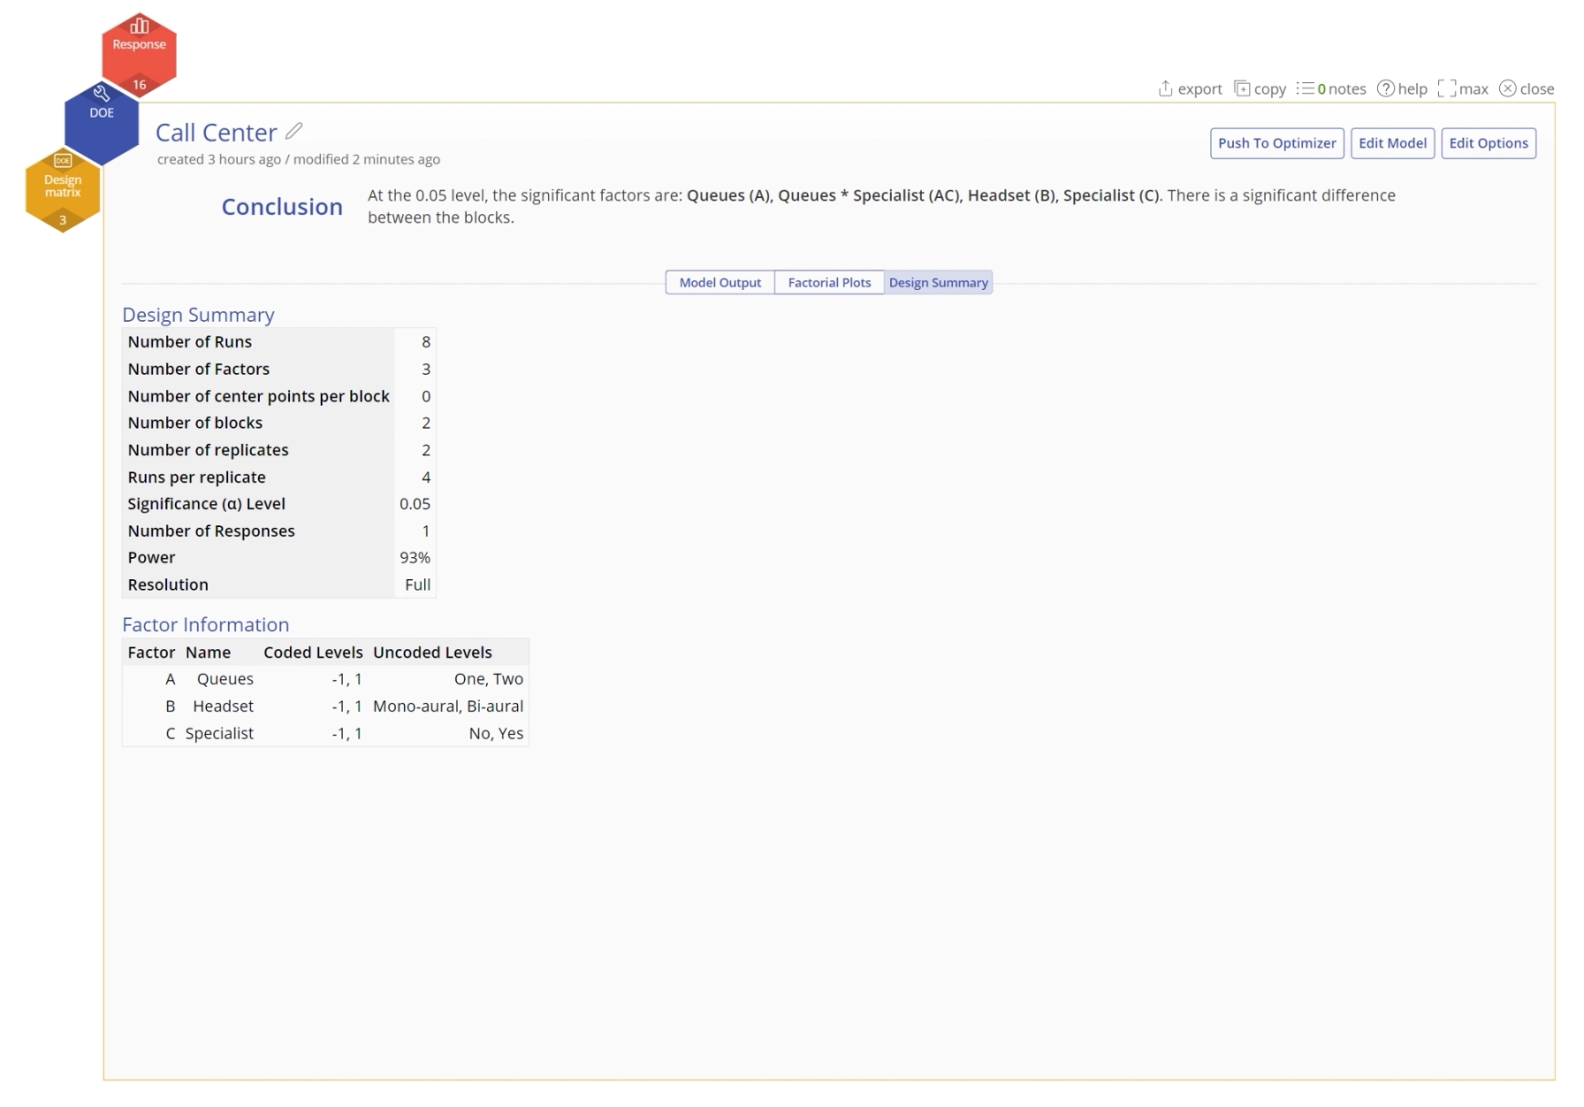Click the Specialist factor name
The image size is (1584, 1107).
pyautogui.click(x=219, y=734)
